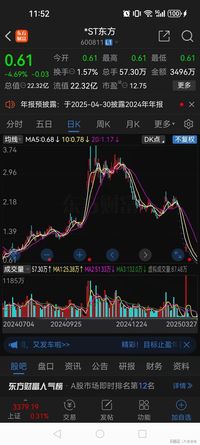The width and height of the screenshot is (200, 445).
Task: Open the 公告 tab
Action: [x=100, y=366]
